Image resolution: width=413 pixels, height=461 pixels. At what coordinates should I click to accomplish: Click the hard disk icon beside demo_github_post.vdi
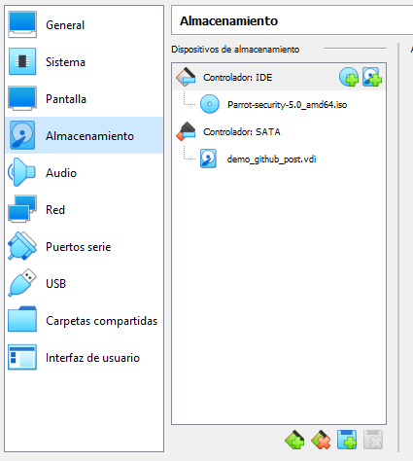(x=208, y=159)
